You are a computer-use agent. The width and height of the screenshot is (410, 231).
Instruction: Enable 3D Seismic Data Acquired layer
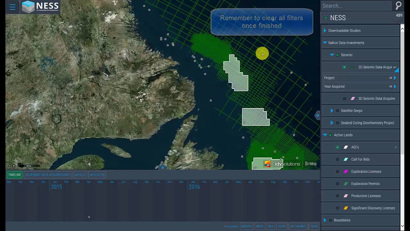(344, 98)
